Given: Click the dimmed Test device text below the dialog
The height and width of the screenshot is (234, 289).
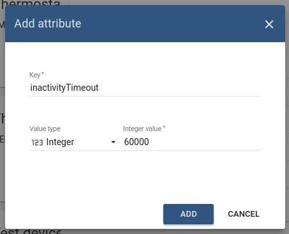Looking at the screenshot, I should pos(30,231).
